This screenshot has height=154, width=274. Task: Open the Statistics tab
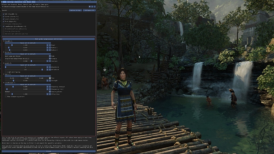point(18,2)
